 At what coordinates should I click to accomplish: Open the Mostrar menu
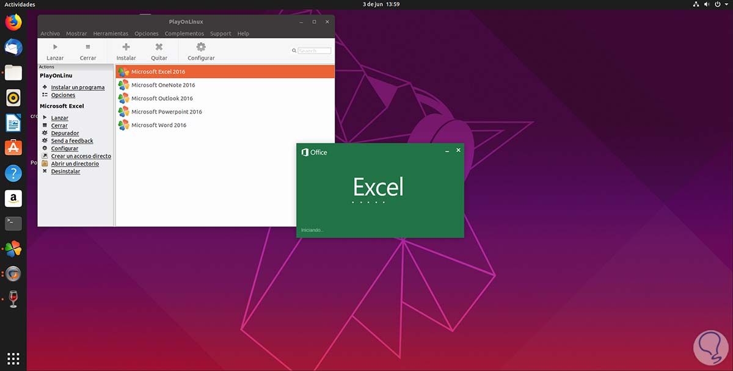point(76,34)
